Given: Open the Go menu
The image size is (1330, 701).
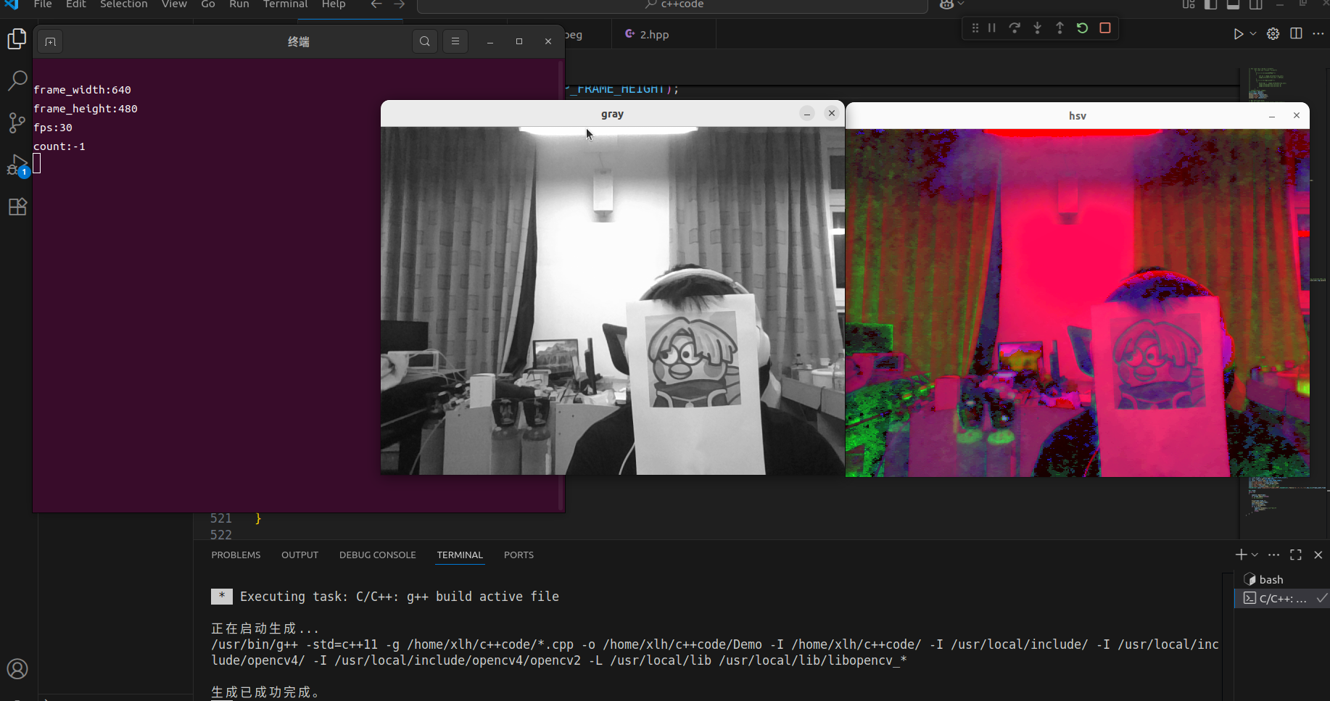Looking at the screenshot, I should tap(208, 4).
